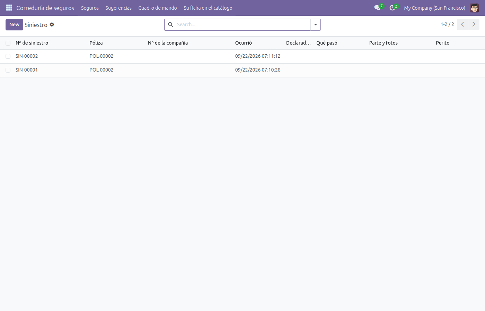Click POL-00002 in the SIN-00001 row

point(102,70)
